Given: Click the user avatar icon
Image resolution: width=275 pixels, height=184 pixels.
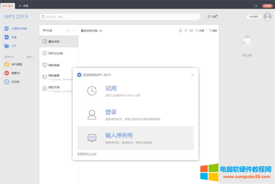Looking at the screenshot, I should 267,16.
